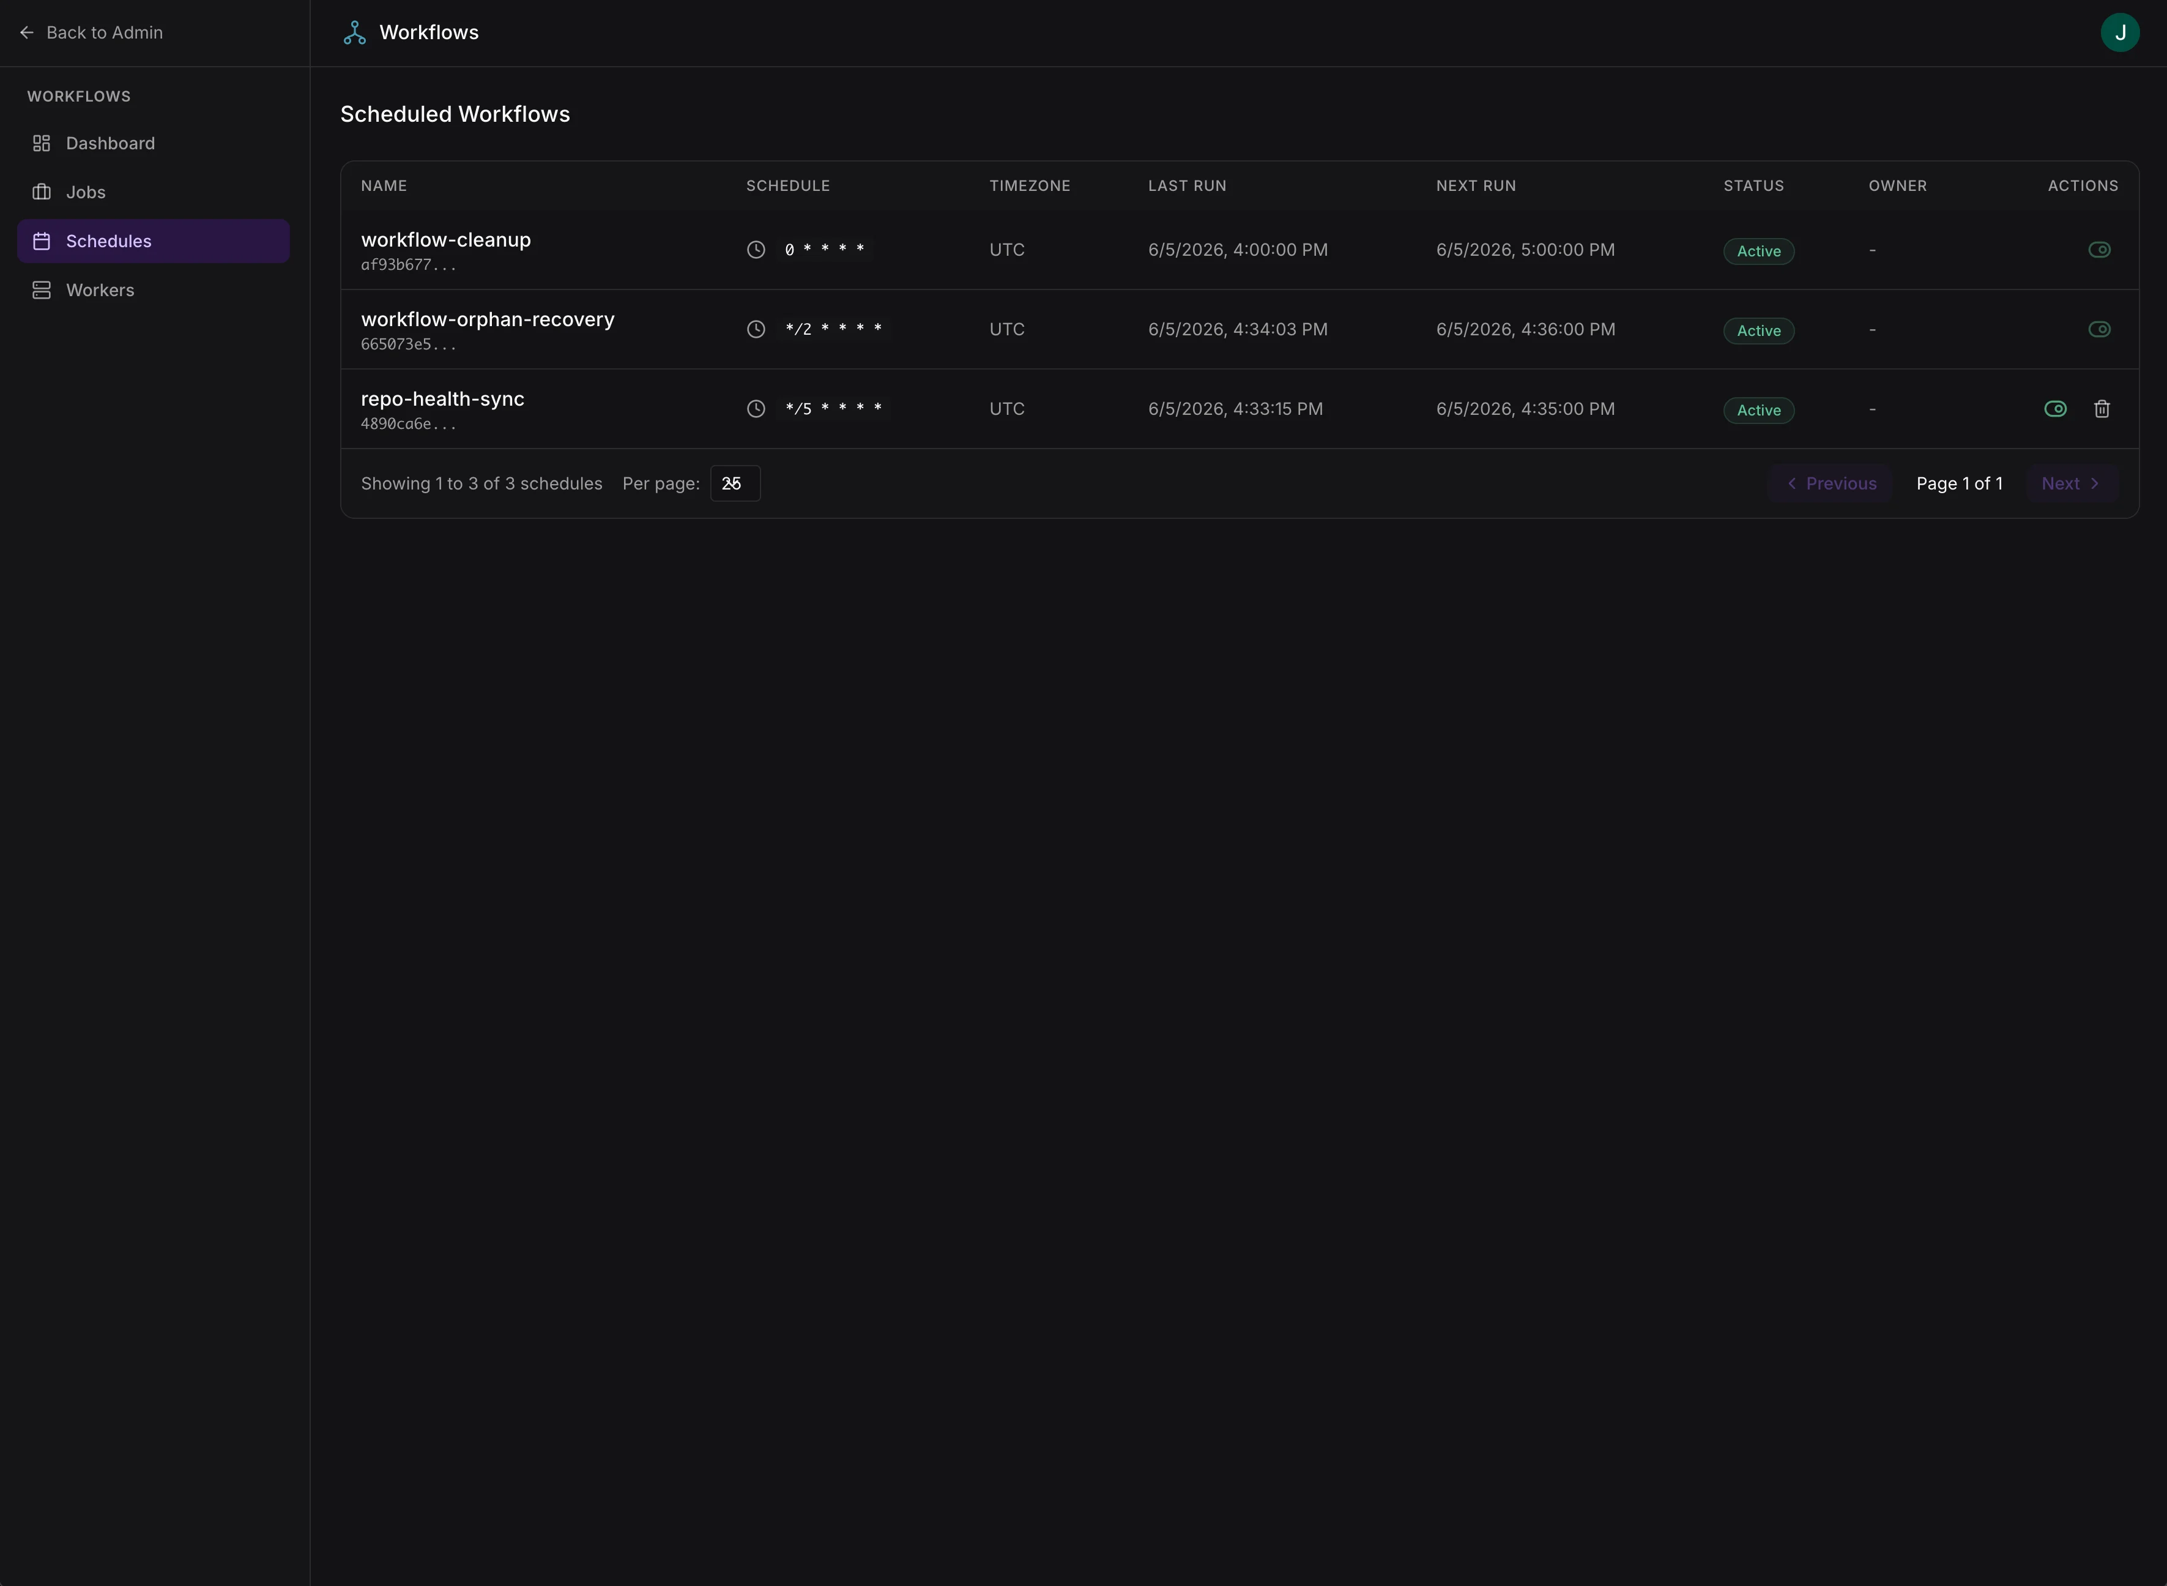The image size is (2167, 1586).
Task: Click the cron expression 0 * * * *
Action: coord(824,250)
